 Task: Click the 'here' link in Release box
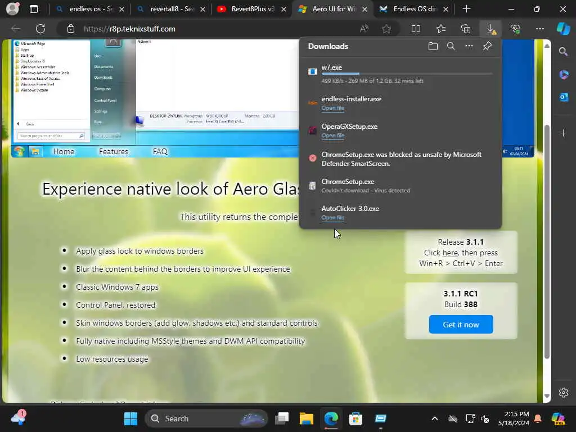450,253
